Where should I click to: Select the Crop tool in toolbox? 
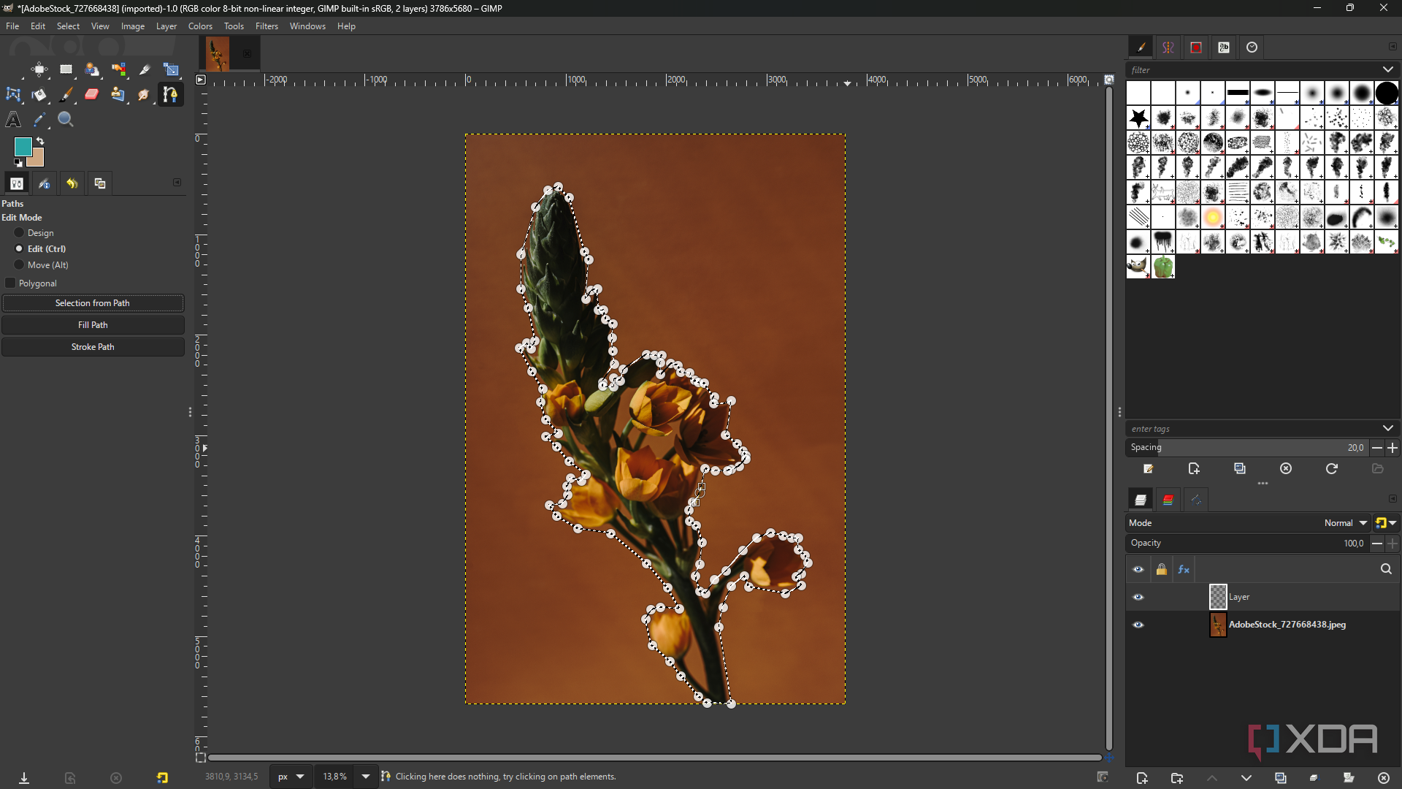point(145,70)
